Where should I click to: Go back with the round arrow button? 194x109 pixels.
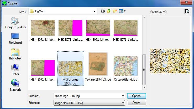pyautogui.click(x=103, y=11)
